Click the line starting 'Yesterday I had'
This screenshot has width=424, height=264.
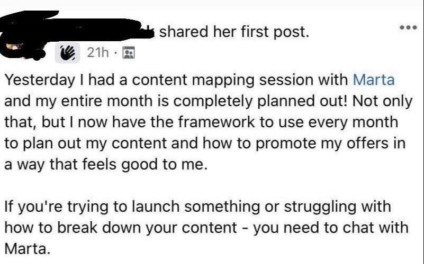200,80
